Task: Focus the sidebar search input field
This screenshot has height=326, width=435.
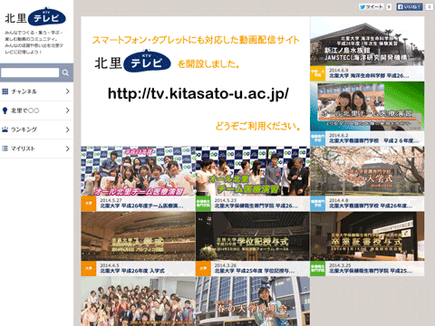Action: 30,72
